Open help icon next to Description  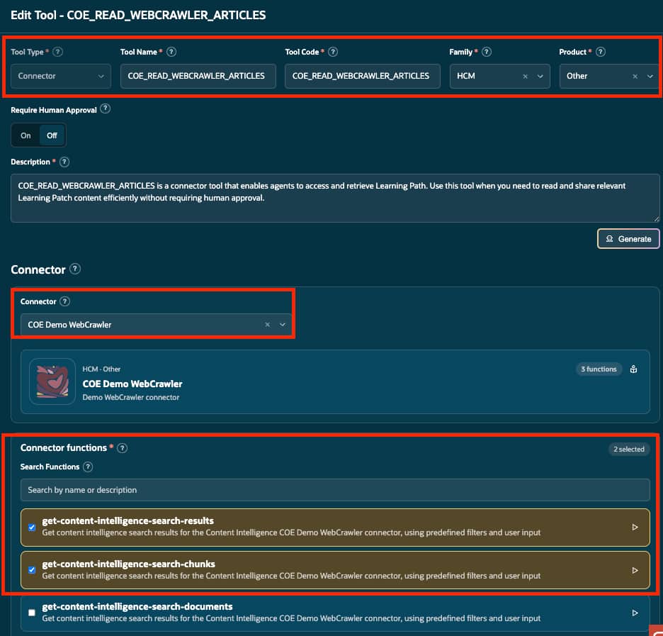click(64, 162)
